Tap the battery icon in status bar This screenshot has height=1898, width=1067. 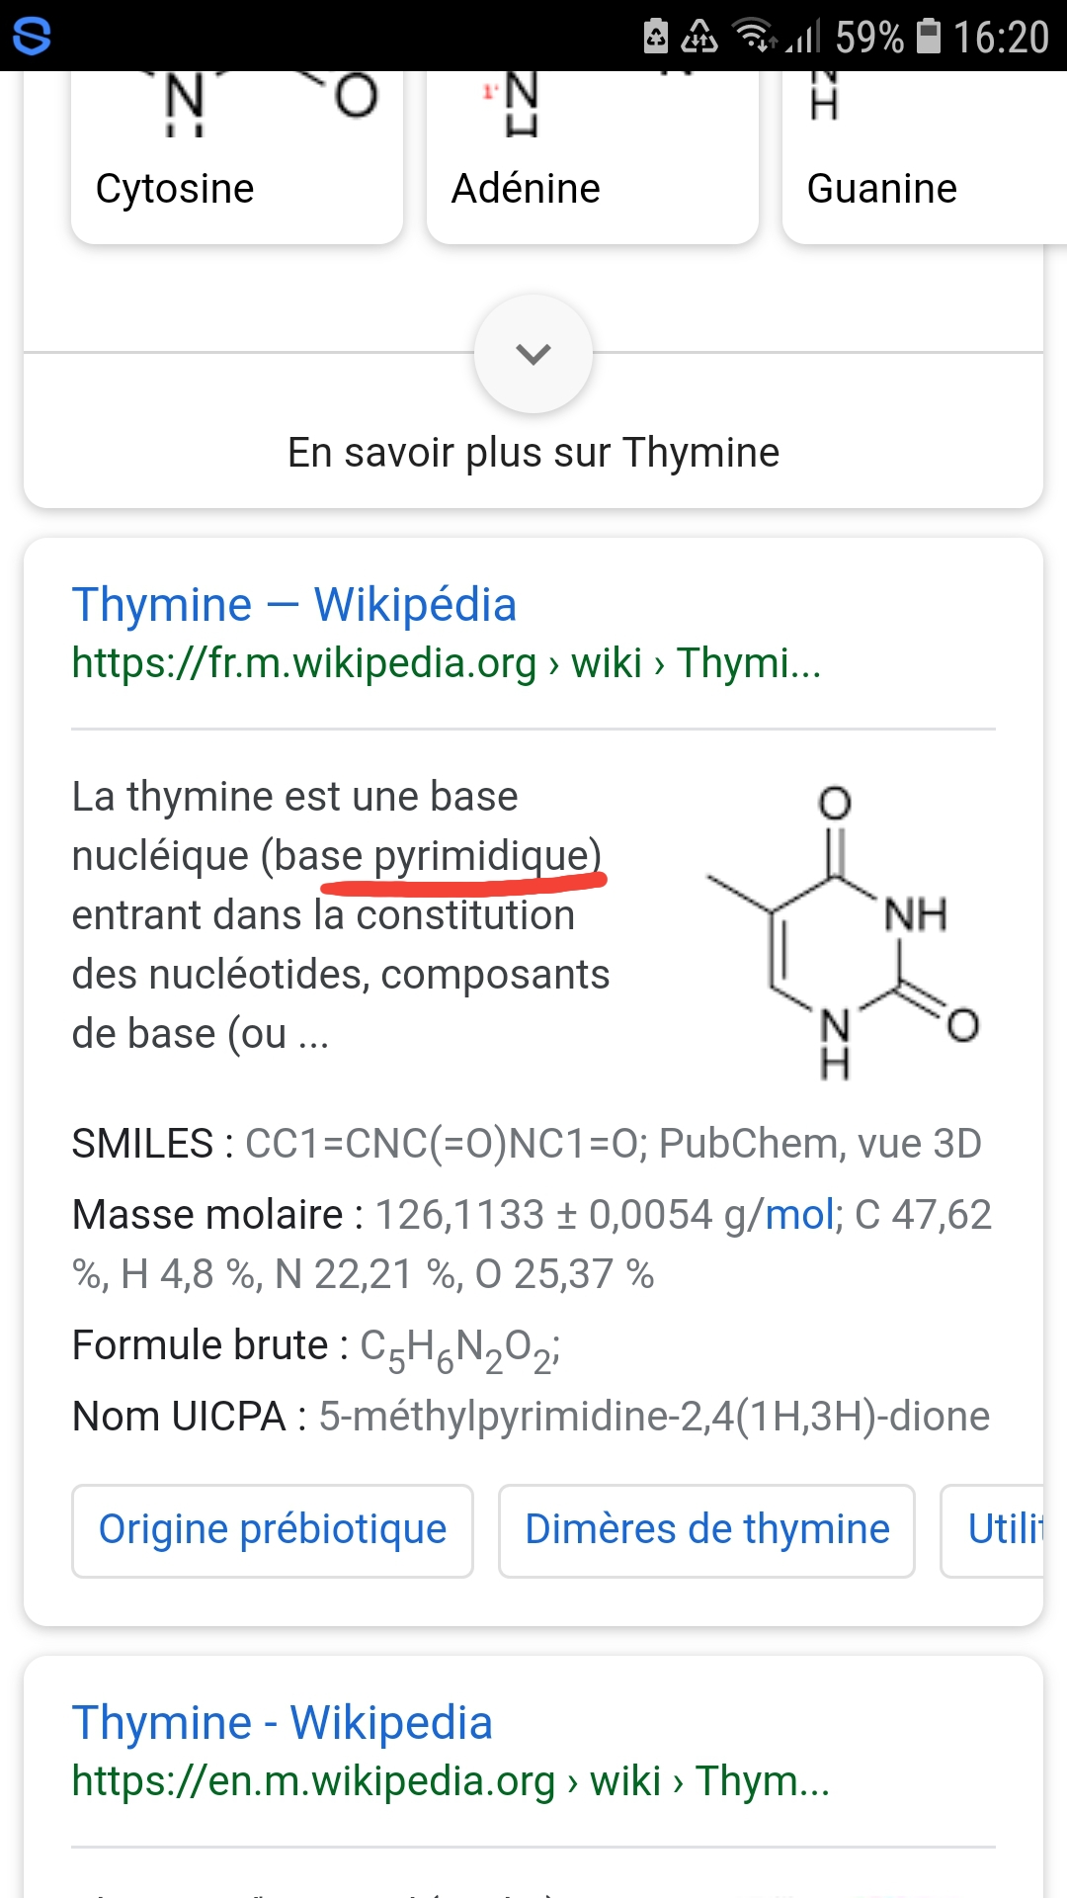click(928, 36)
